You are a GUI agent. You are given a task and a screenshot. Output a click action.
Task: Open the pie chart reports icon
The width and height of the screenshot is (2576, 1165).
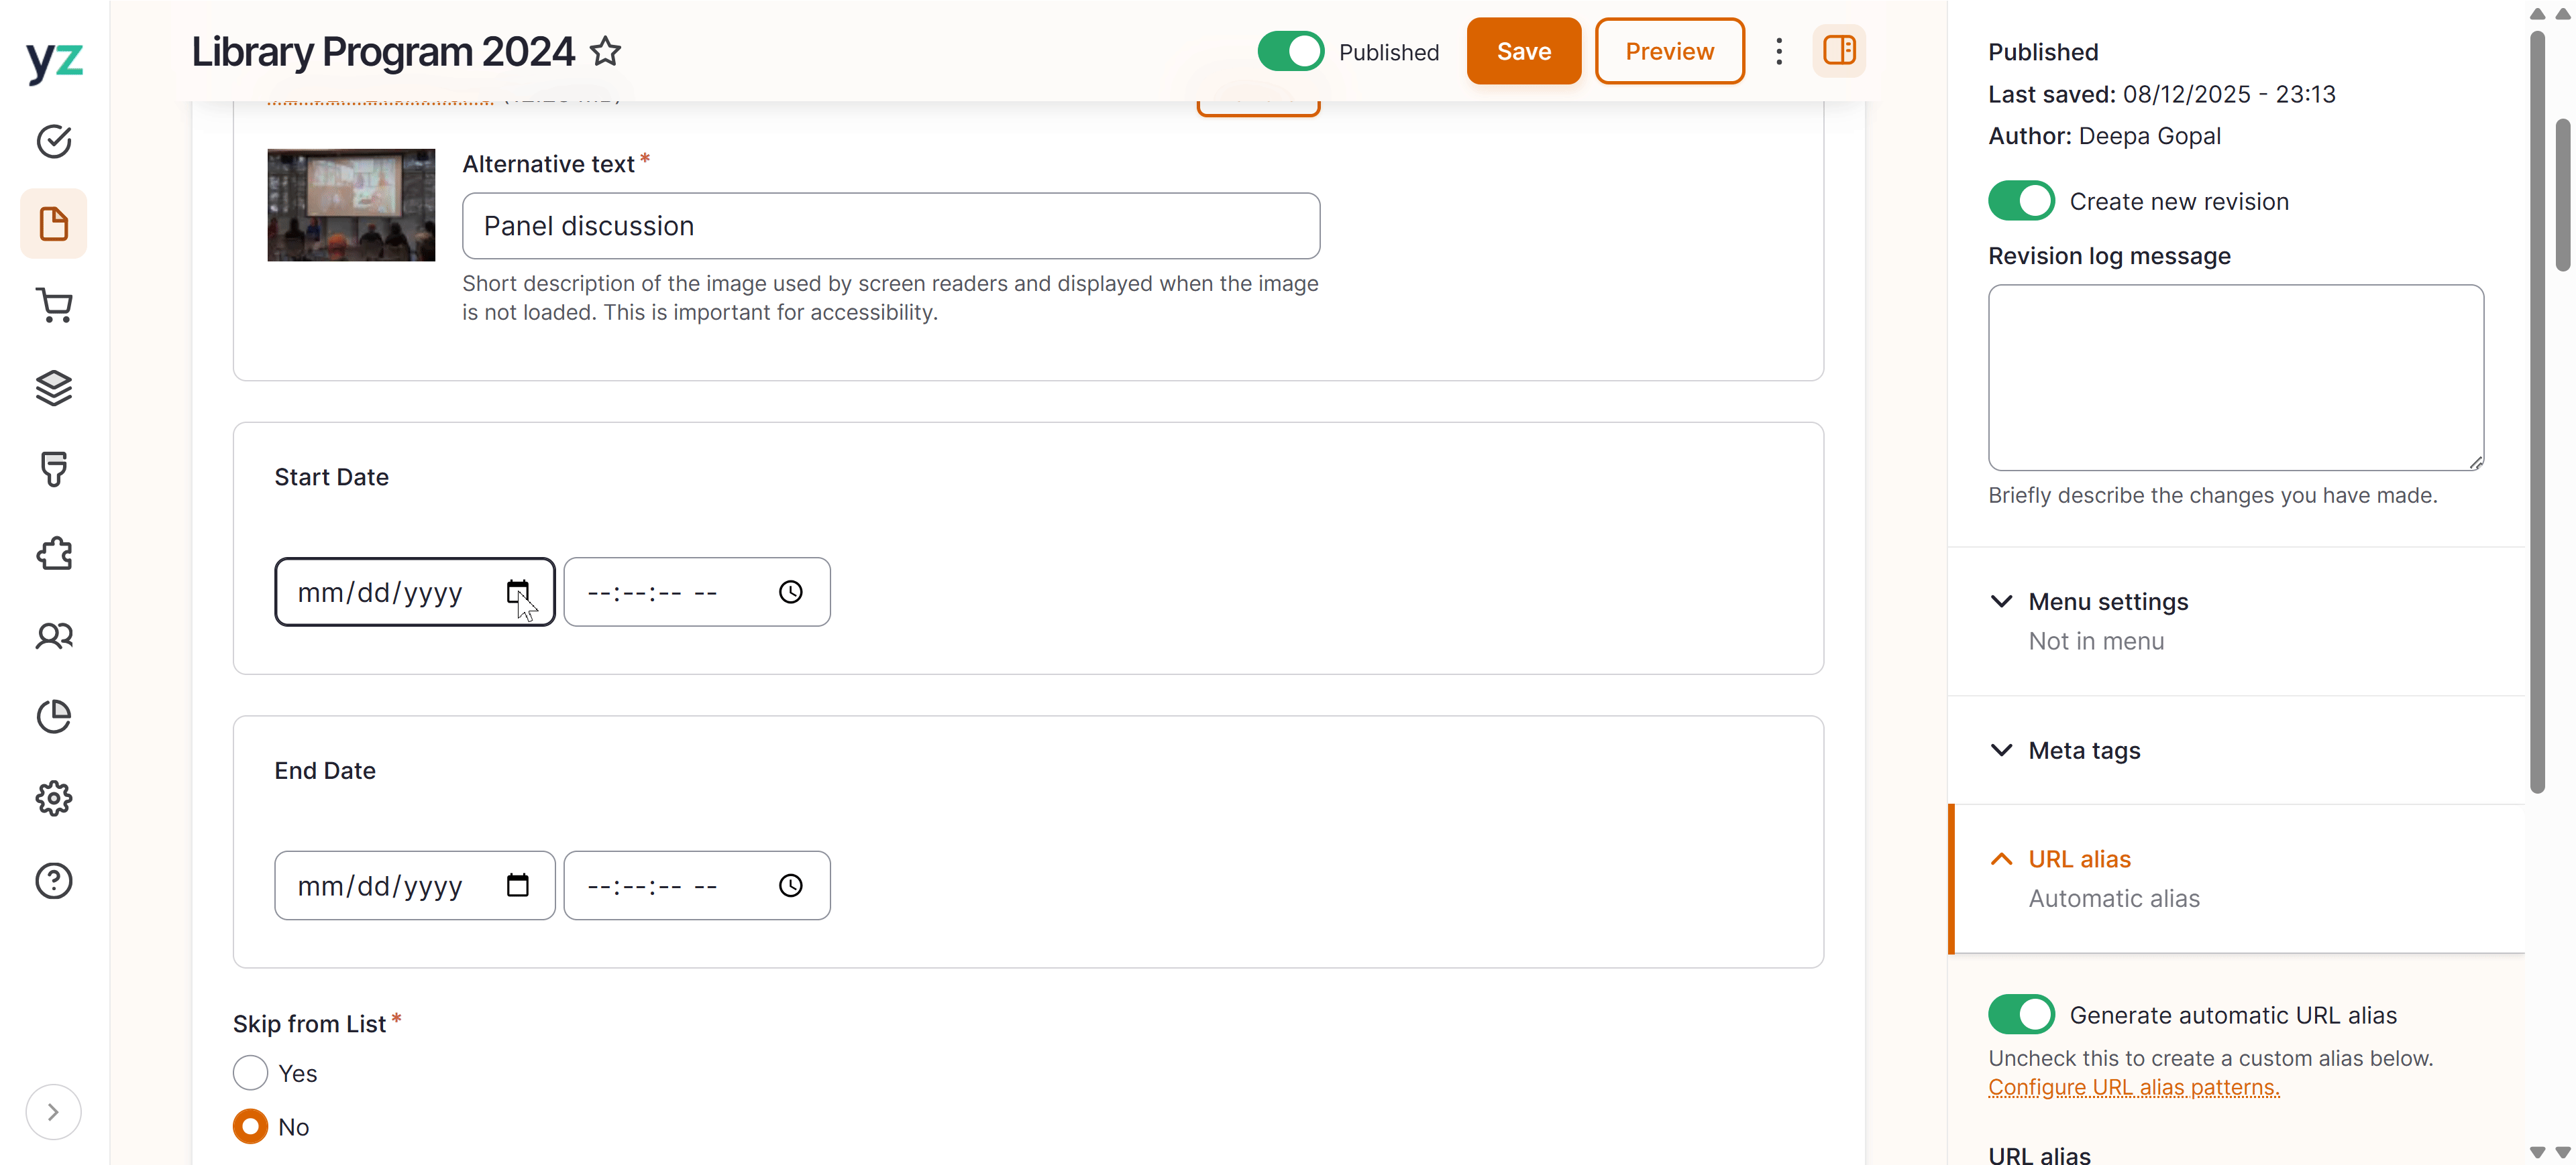54,717
